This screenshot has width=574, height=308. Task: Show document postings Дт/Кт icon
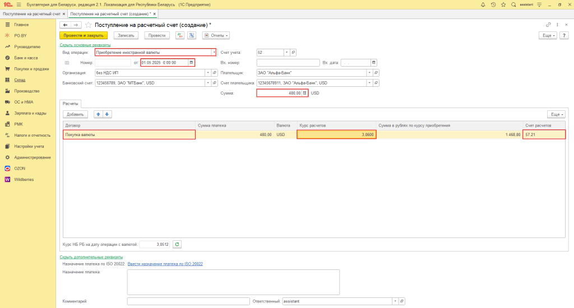click(x=180, y=35)
